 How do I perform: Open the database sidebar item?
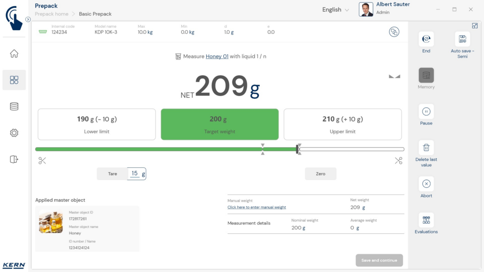pyautogui.click(x=14, y=106)
